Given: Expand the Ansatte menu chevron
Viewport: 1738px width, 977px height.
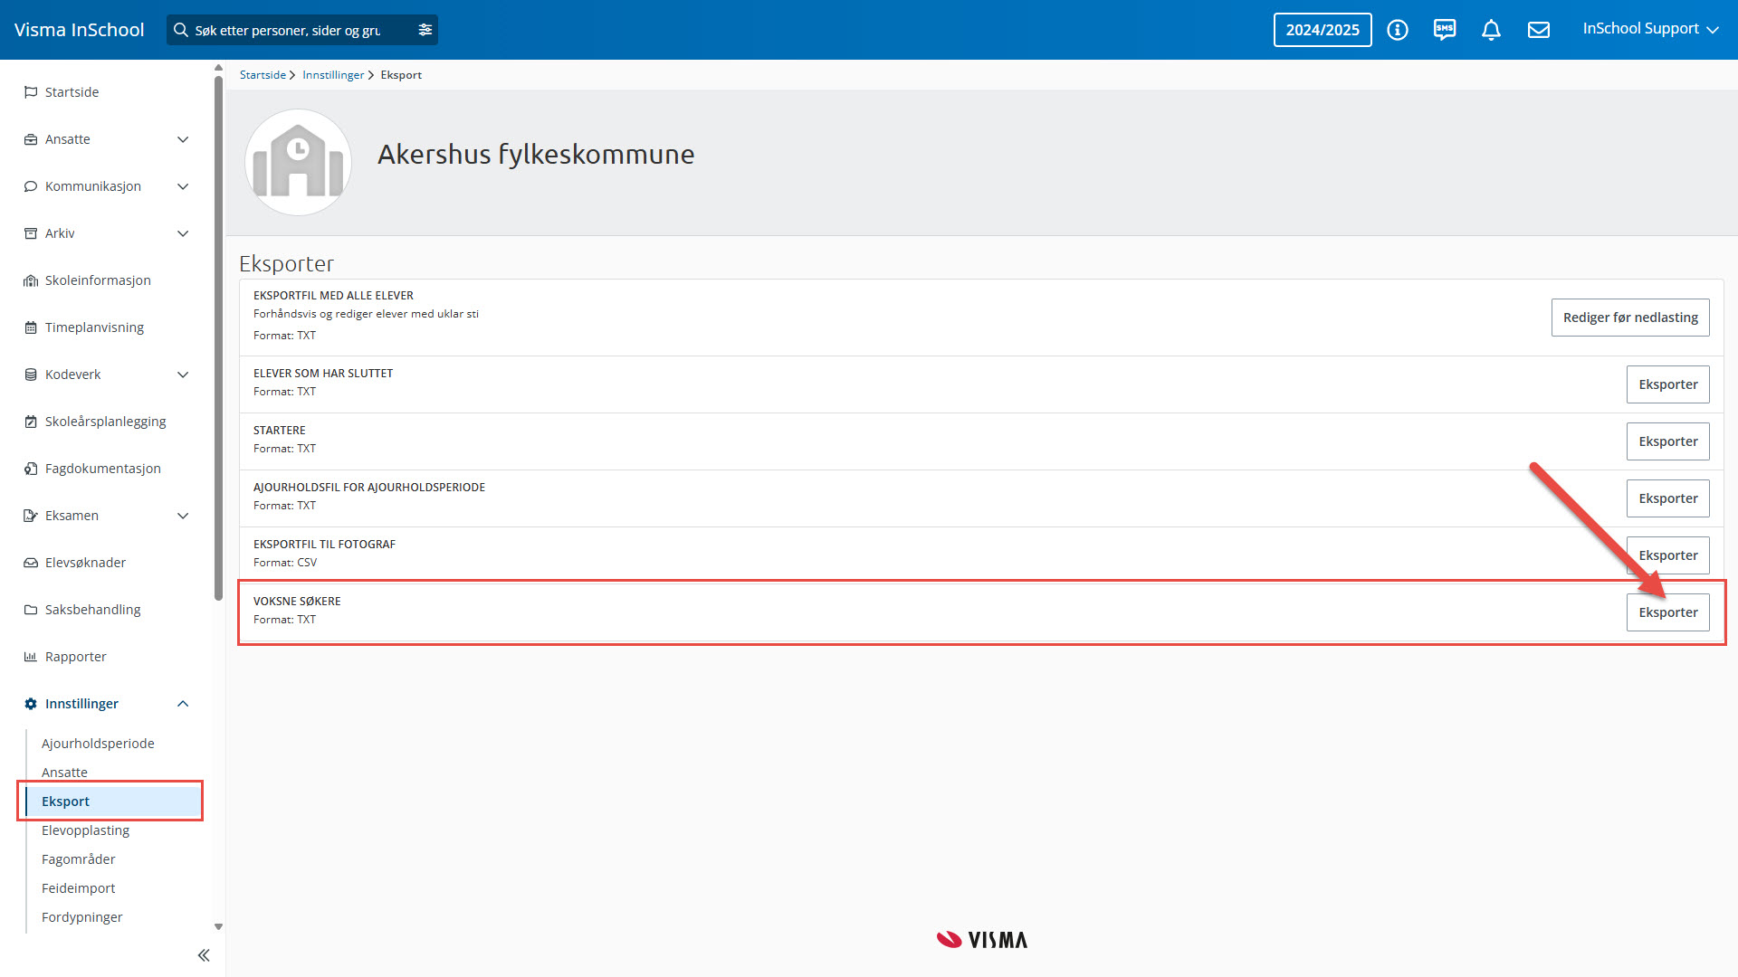Looking at the screenshot, I should click(183, 139).
